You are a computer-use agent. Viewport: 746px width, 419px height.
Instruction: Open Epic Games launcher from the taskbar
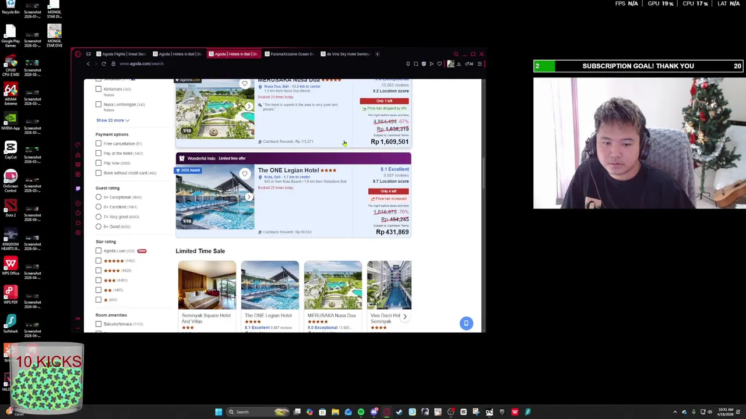[502, 412]
